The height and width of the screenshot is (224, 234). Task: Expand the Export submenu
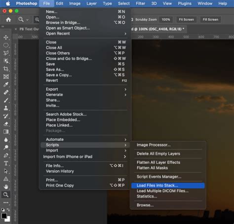coord(85,89)
